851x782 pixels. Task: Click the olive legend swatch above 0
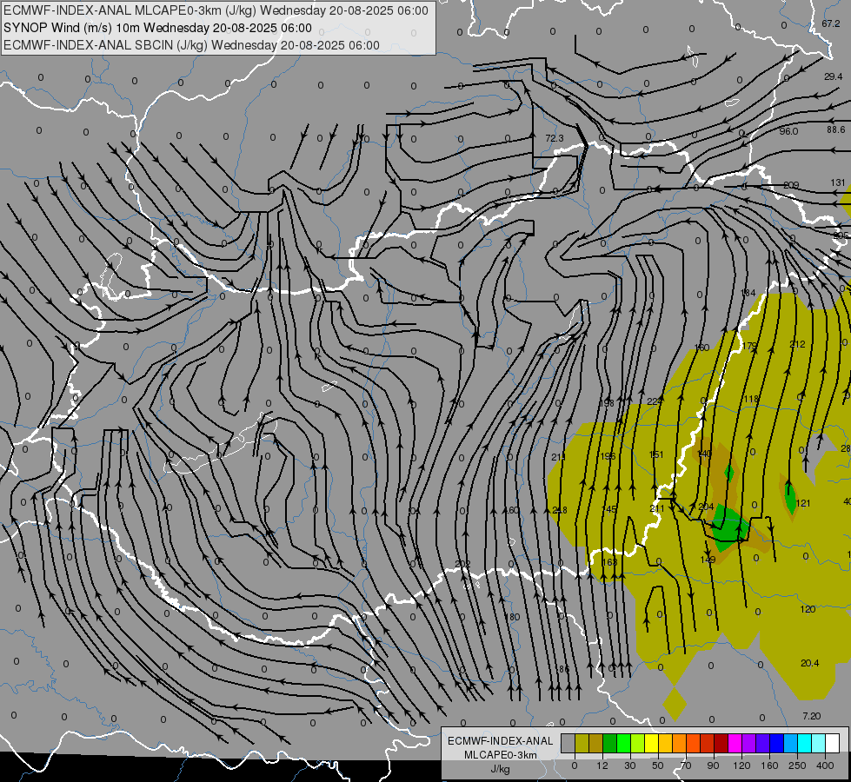582,744
